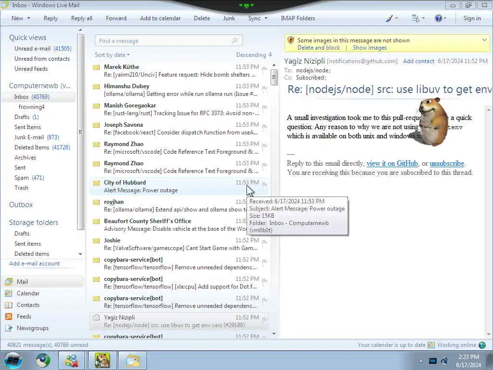
Task: Open IMAP Folders
Action: [298, 18]
